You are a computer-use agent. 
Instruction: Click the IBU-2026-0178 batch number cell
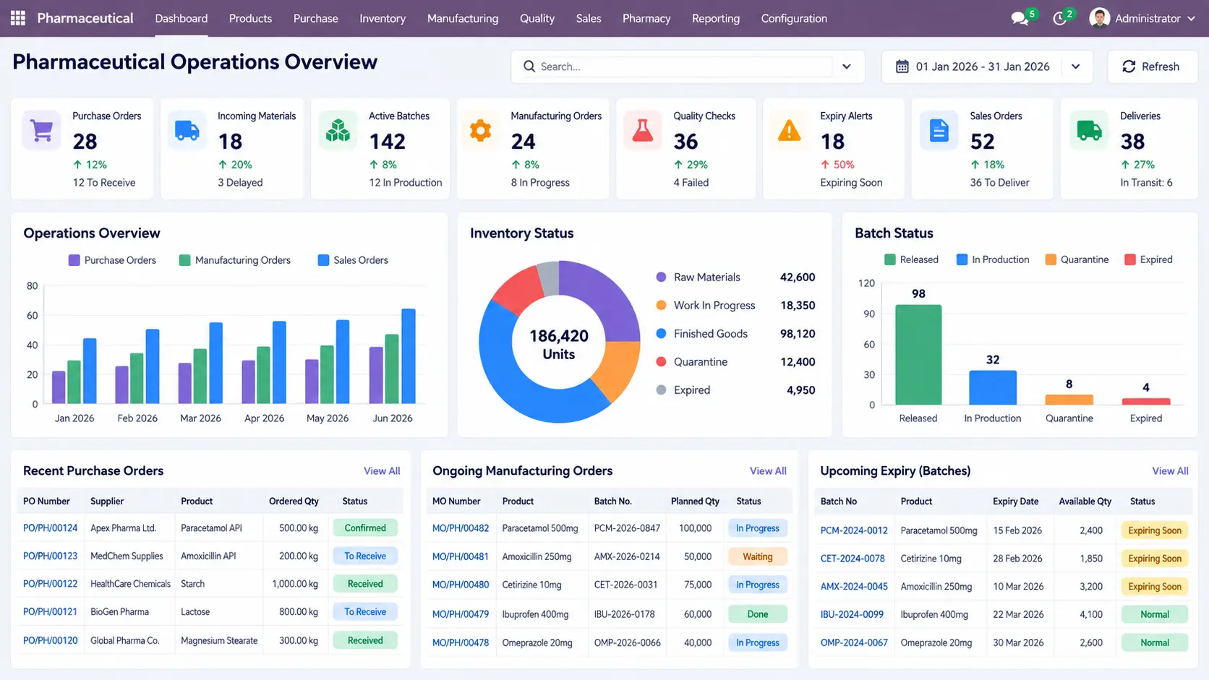[x=624, y=614]
